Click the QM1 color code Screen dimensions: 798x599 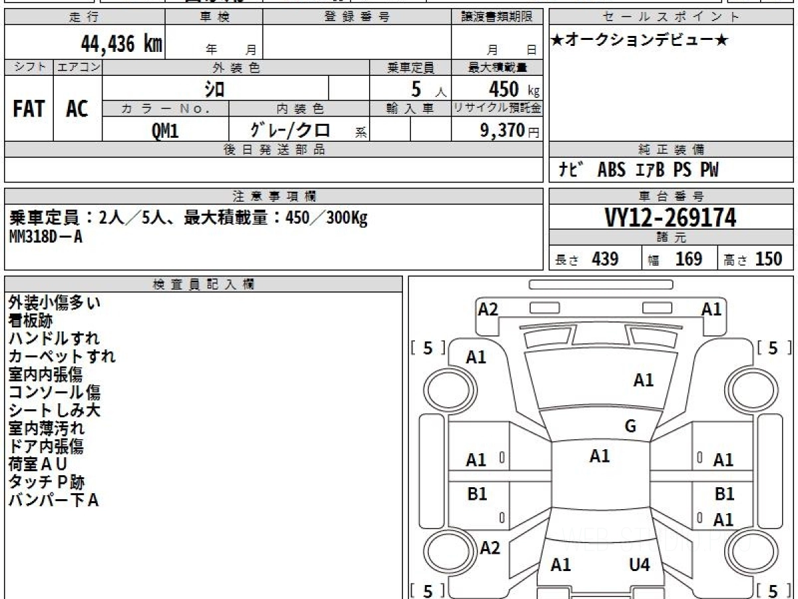pos(165,130)
